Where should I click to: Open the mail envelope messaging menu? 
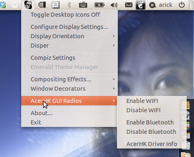click(x=129, y=5)
